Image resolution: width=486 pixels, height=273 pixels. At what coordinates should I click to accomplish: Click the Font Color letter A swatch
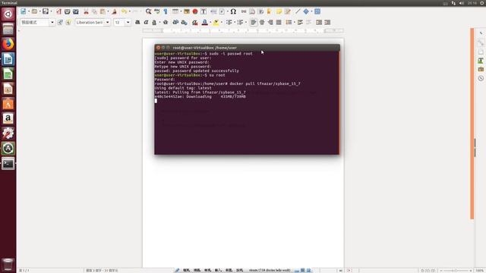205,22
